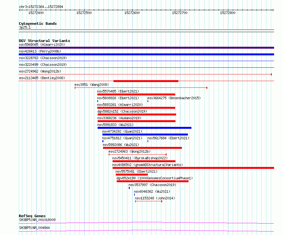
Task: Open the nsv3228763 (Chaisson2019) variant label
Action: 43,58
